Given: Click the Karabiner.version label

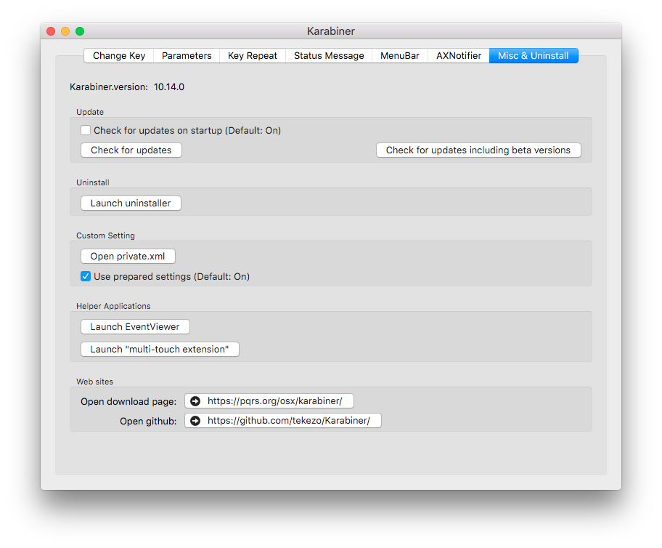Looking at the screenshot, I should tap(109, 87).
